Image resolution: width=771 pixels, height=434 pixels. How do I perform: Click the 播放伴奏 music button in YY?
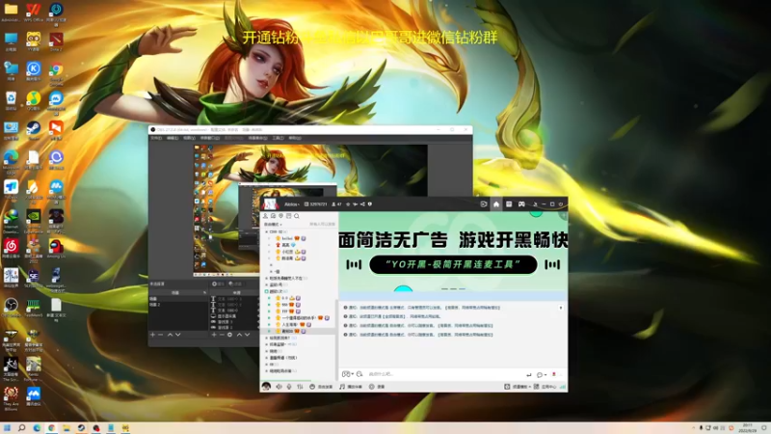(x=351, y=387)
